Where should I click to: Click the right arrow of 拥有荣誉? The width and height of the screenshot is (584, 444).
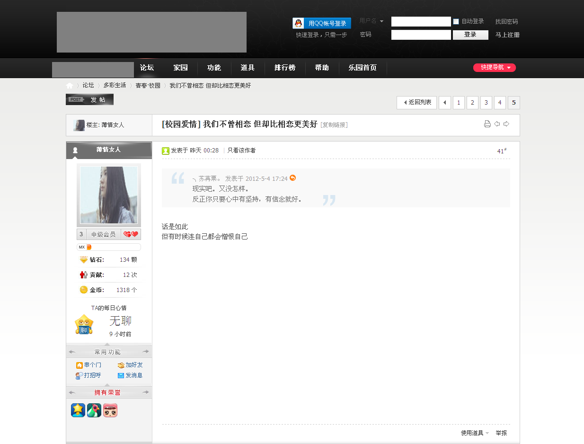click(146, 392)
